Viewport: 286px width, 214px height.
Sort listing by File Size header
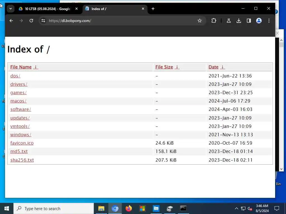pyautogui.click(x=164, y=67)
